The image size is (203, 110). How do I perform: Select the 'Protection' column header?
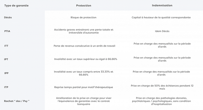(84, 6)
